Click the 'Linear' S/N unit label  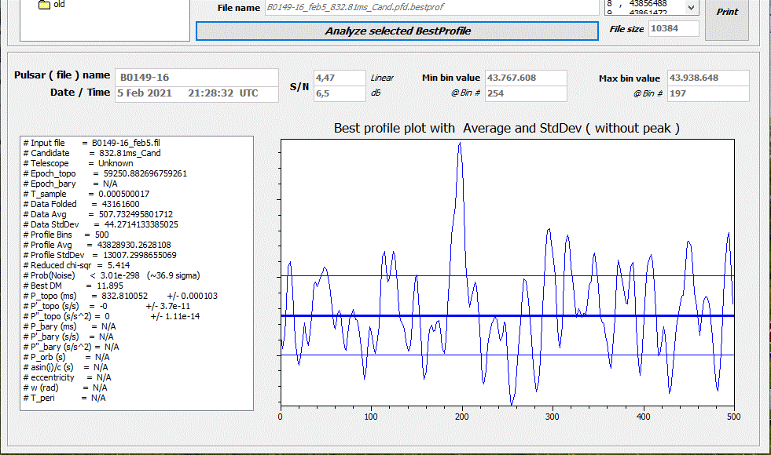pyautogui.click(x=382, y=78)
